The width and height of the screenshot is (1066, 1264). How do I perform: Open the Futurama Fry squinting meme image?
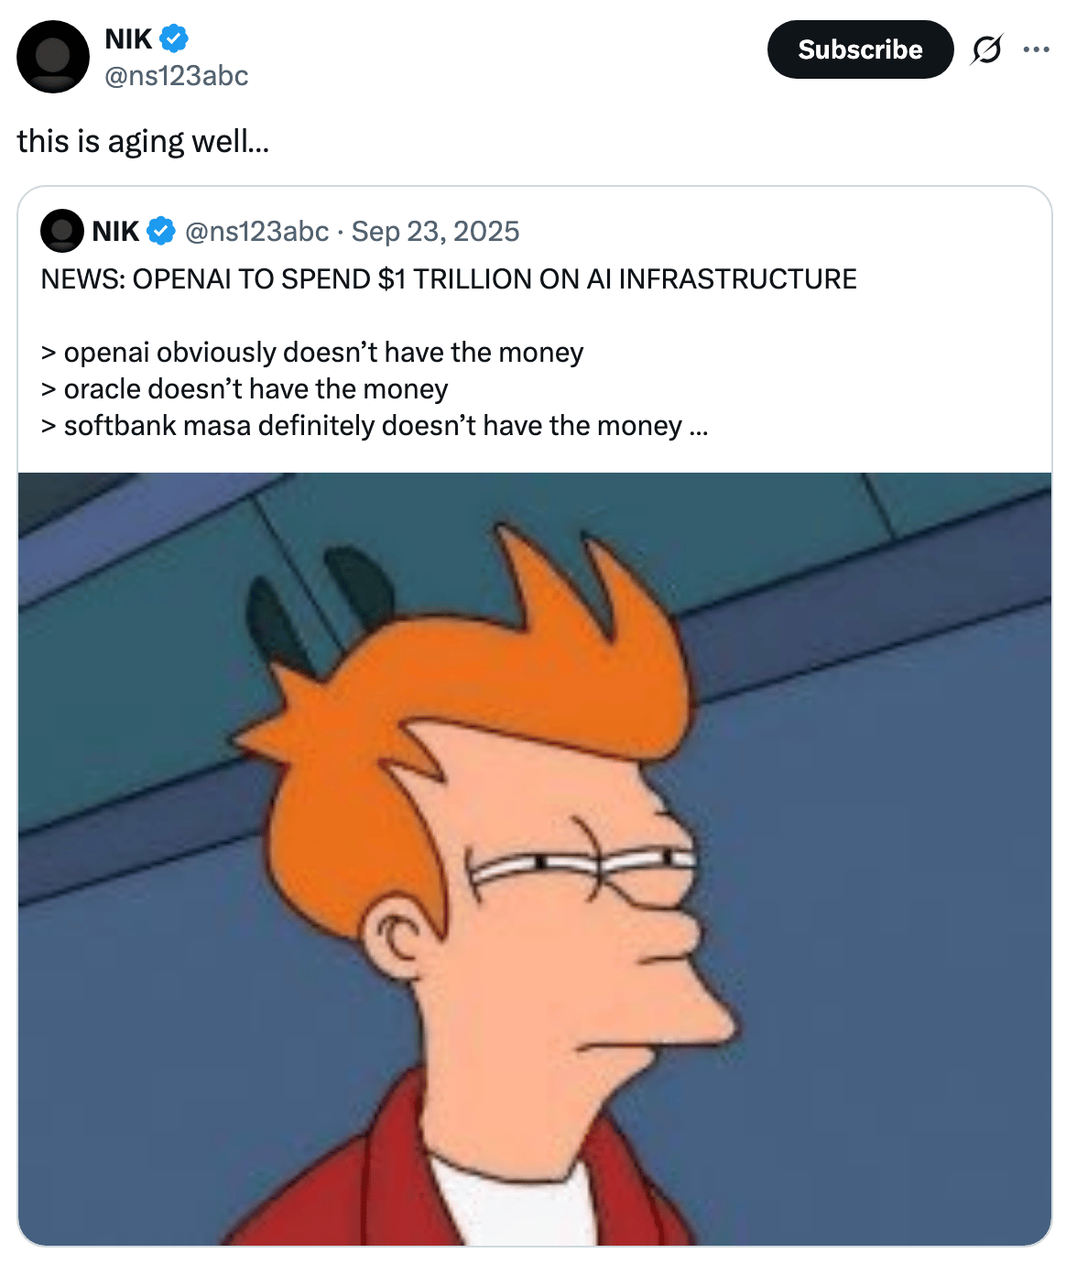tap(535, 858)
